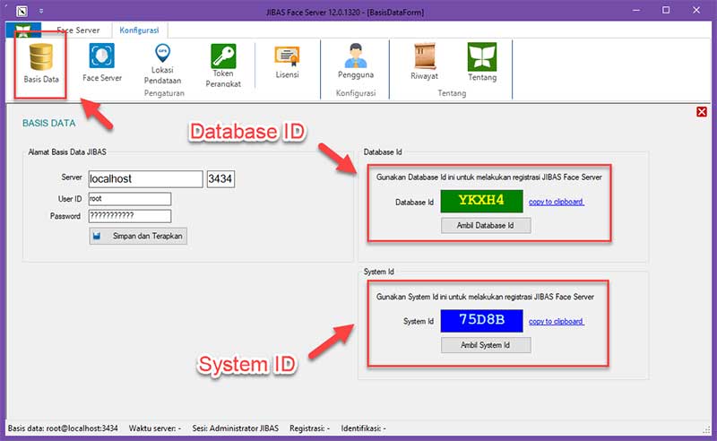Click the window resize grip in status bar
The height and width of the screenshot is (441, 717).
tap(707, 429)
